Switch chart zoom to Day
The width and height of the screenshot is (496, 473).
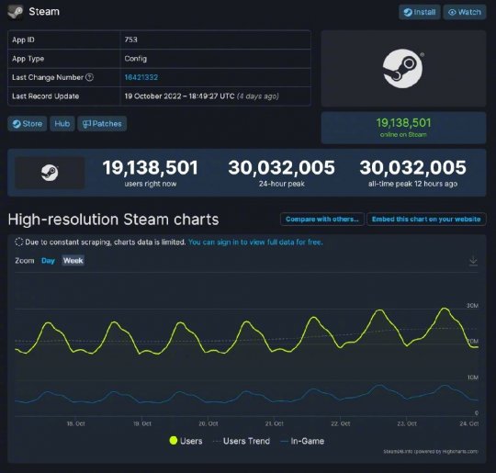point(48,261)
